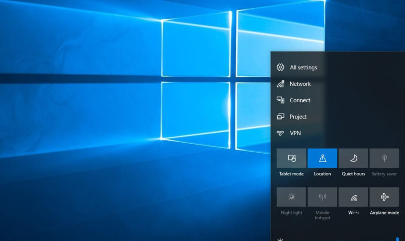The image size is (405, 241).
Task: Enable Airplane mode tile
Action: click(x=384, y=197)
